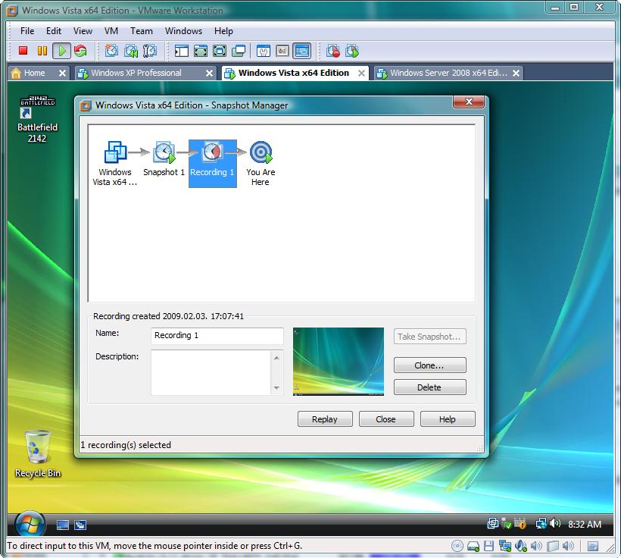Viewport: 621px width, 558px height.
Task: Click the Record toolbar icon with red dot
Action: 332,51
